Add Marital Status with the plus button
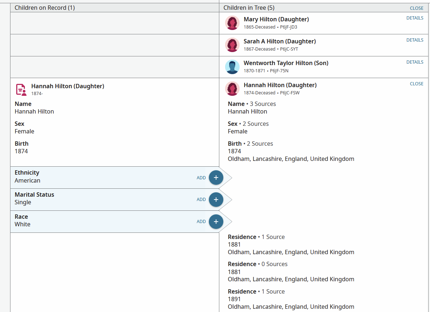The width and height of the screenshot is (430, 312). click(x=216, y=200)
